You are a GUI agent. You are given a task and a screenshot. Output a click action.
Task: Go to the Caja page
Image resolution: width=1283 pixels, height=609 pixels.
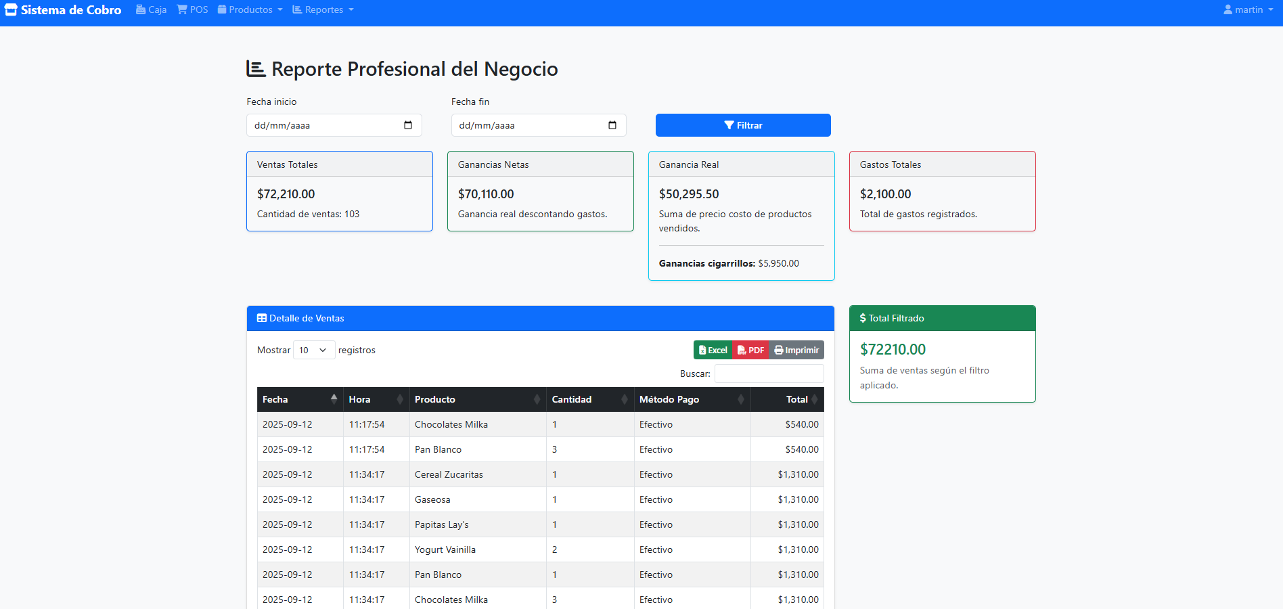[151, 10]
